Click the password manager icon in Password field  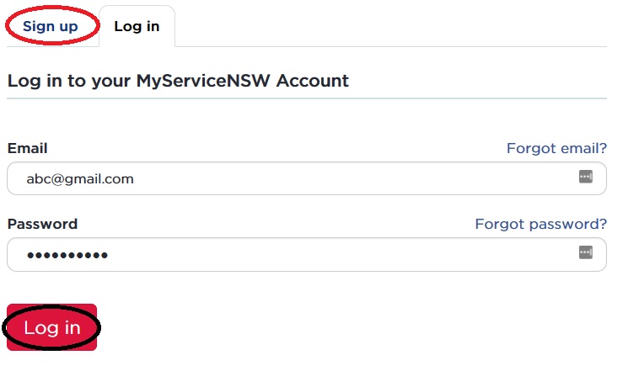coord(585,252)
